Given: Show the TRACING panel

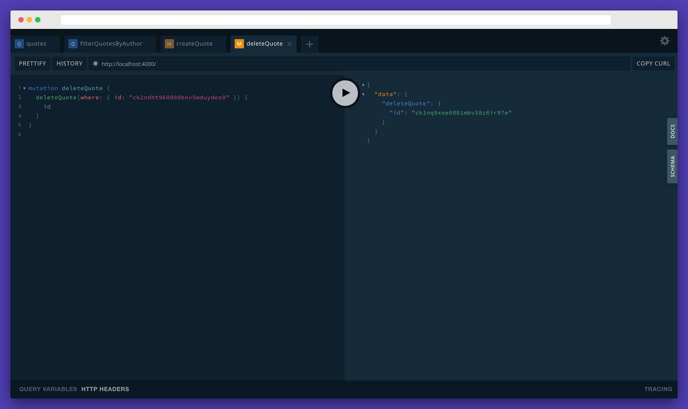Looking at the screenshot, I should (x=658, y=389).
